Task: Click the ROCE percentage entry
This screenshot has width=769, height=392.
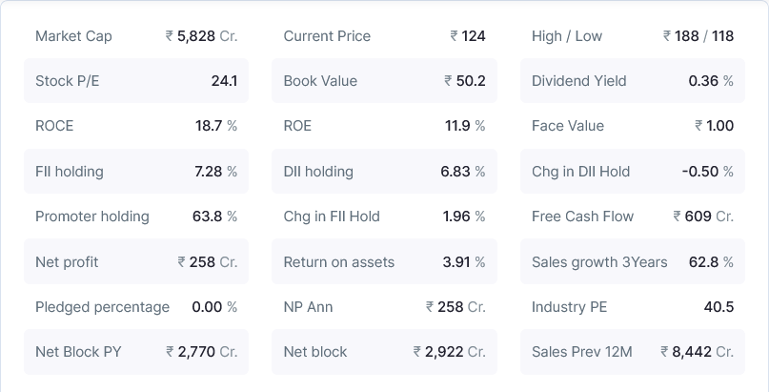Action: click(135, 126)
